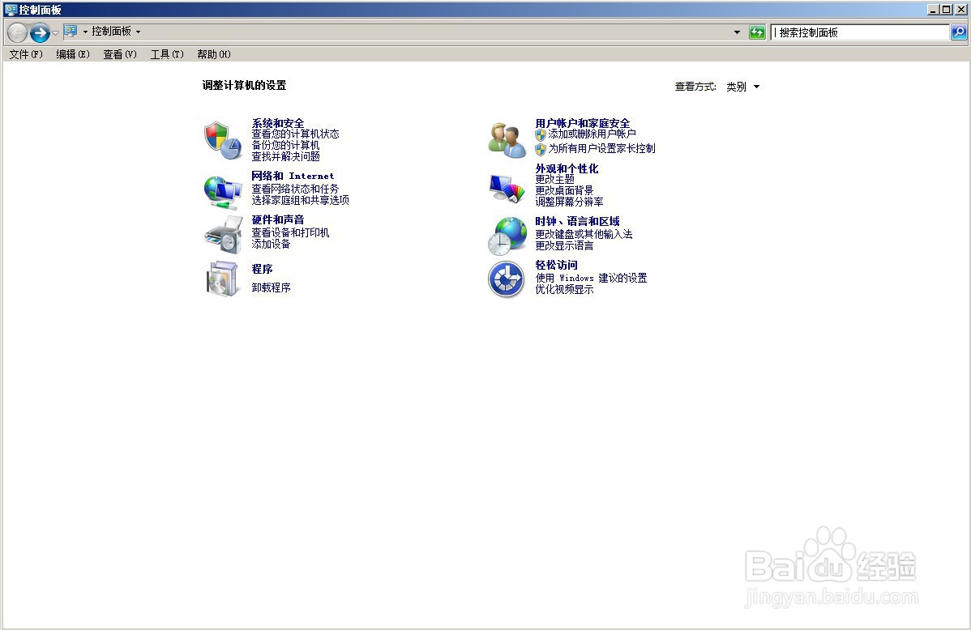Expand the 控制面板 breadcrumb arrow
Image resolution: width=971 pixels, height=630 pixels.
pyautogui.click(x=138, y=32)
